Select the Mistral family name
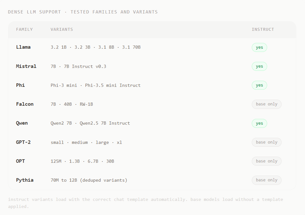Image resolution: width=305 pixels, height=215 pixels. pos(26,66)
